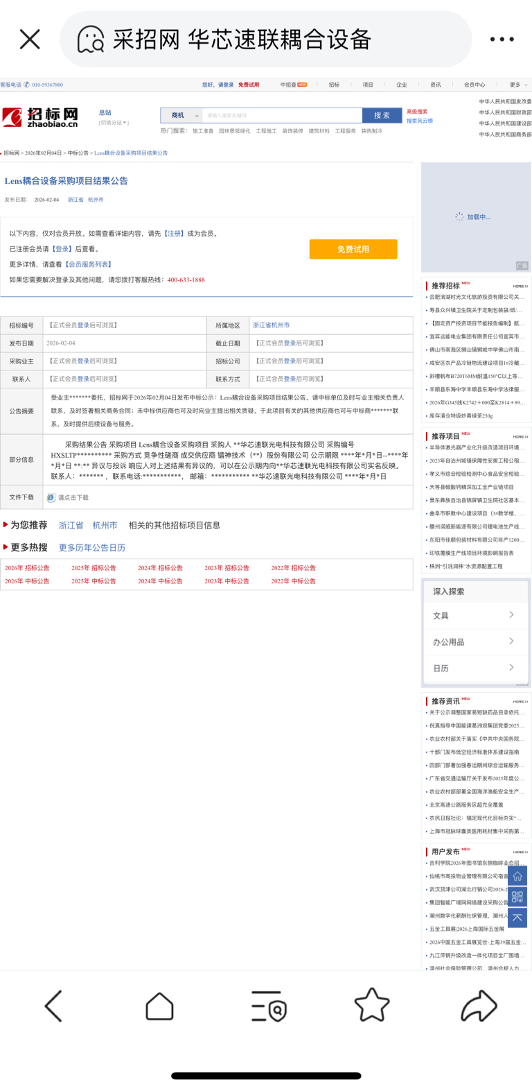The width and height of the screenshot is (532, 1091).
Task: Open MORE in 推荐招标 panel
Action: 520,286
